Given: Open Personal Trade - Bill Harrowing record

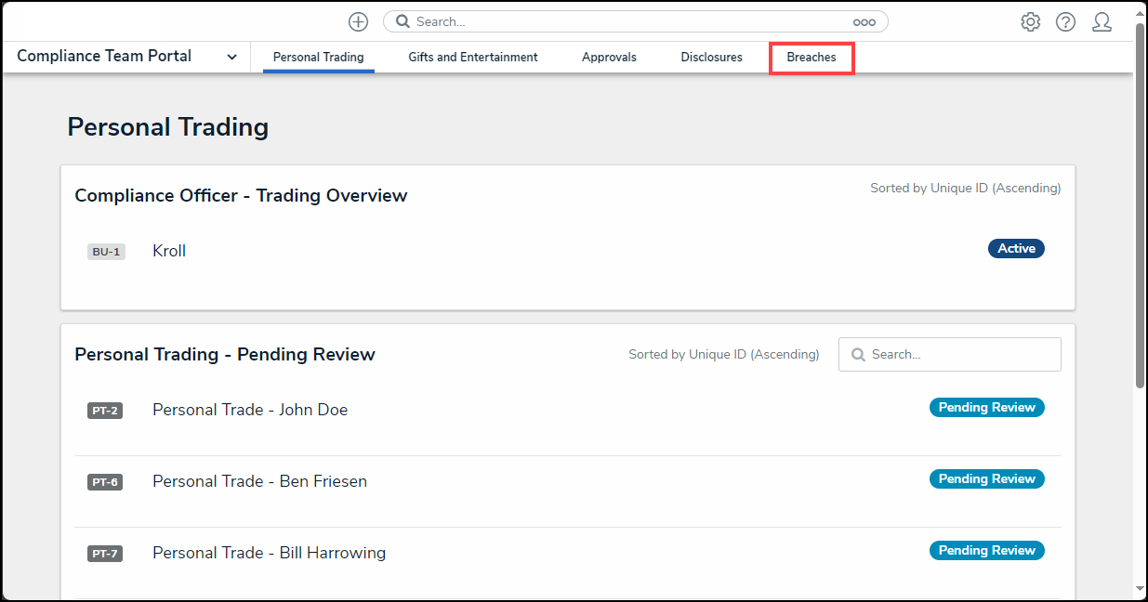Looking at the screenshot, I should [269, 553].
